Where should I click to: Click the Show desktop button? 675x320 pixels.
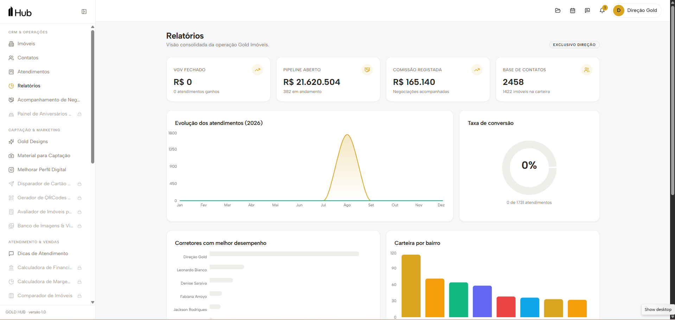pyautogui.click(x=658, y=309)
